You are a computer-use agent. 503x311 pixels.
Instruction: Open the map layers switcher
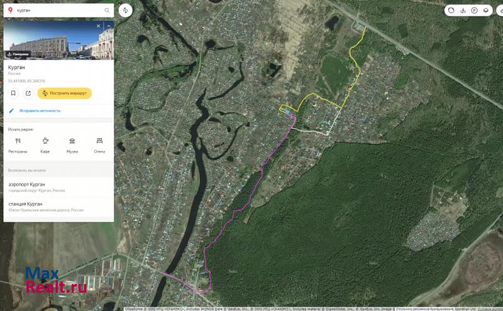pyautogui.click(x=485, y=10)
